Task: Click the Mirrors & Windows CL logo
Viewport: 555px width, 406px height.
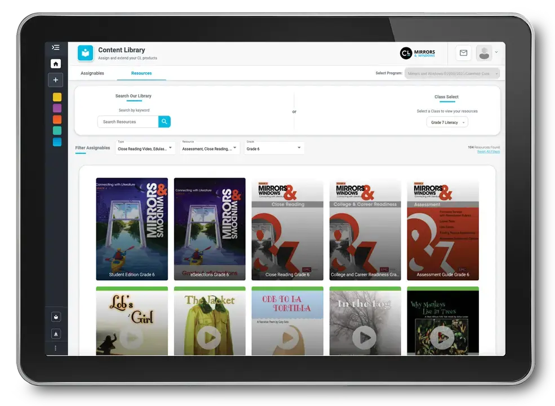Action: coord(417,53)
